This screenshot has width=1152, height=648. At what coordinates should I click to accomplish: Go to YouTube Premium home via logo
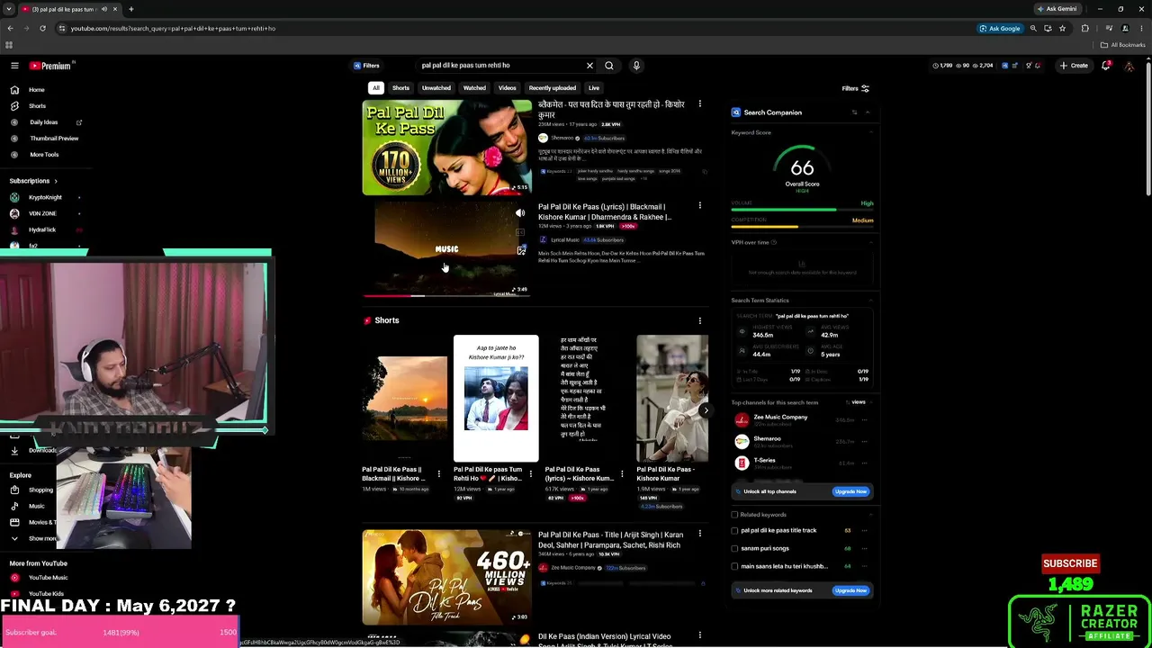click(x=49, y=66)
